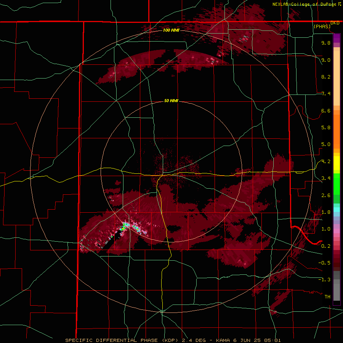
Task: Click the 100 NMI range ring label
Action: [x=171, y=30]
